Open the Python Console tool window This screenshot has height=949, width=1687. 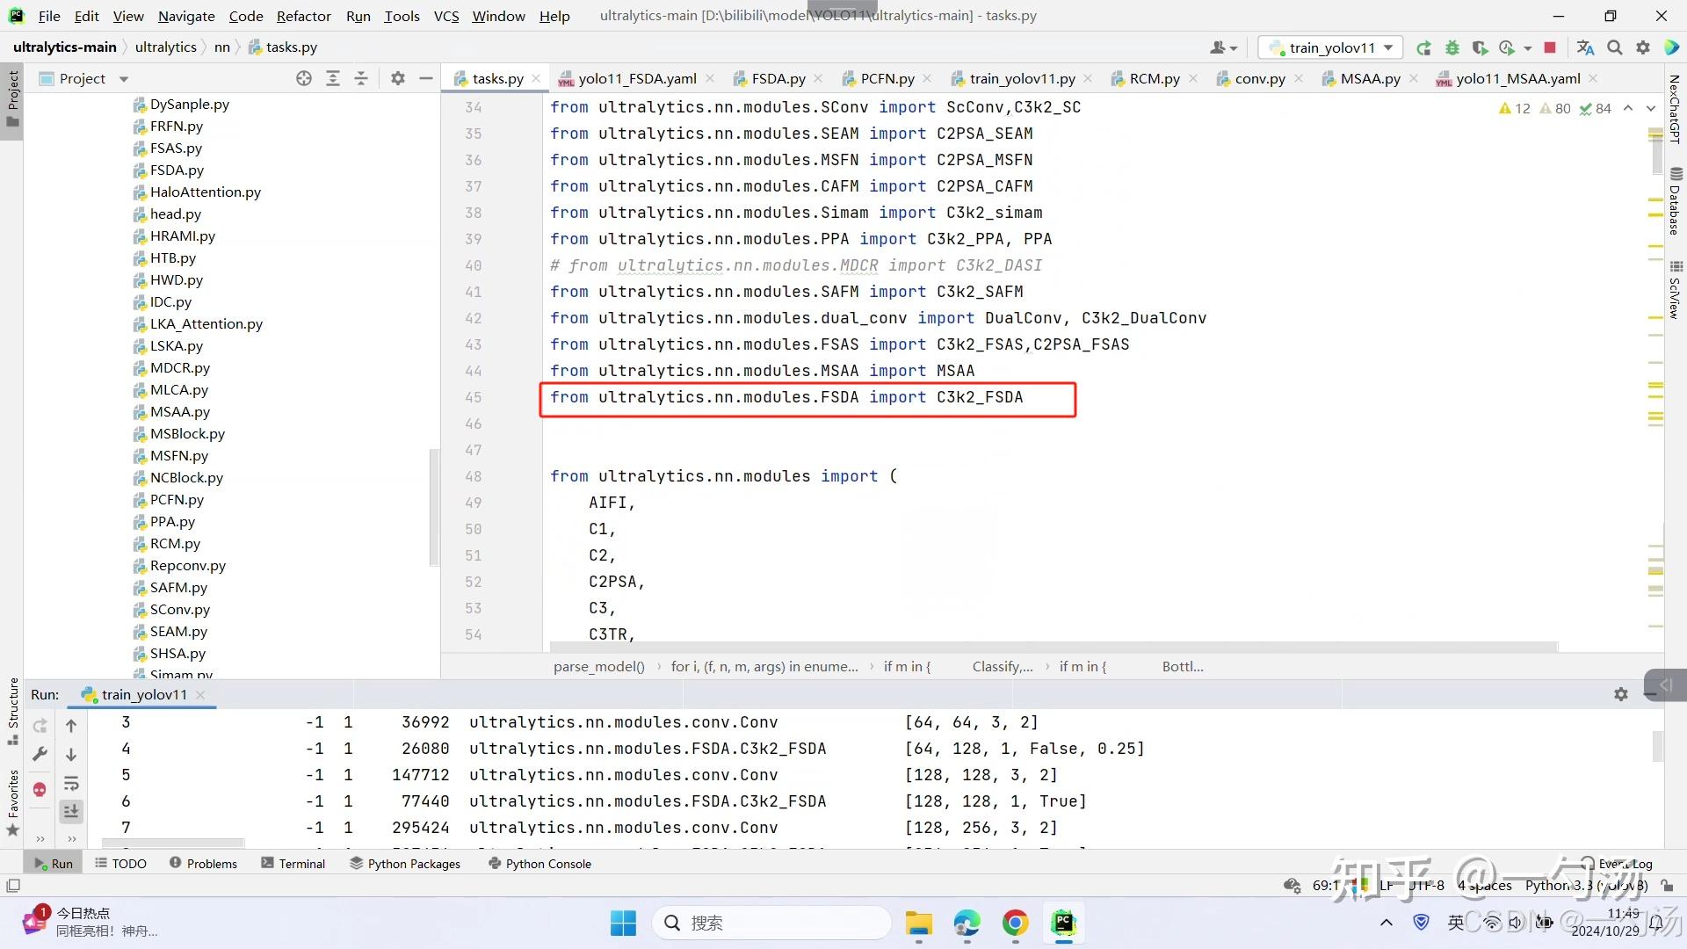[539, 864]
